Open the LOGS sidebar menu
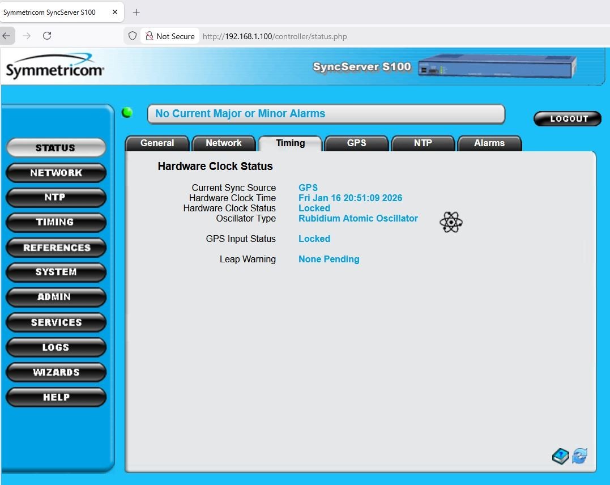The height and width of the screenshot is (485, 610). coord(56,347)
